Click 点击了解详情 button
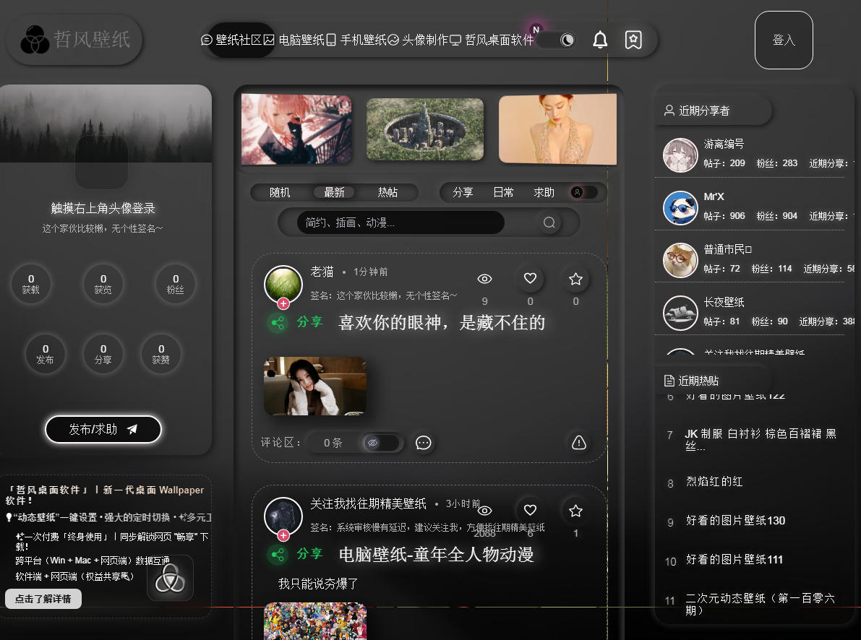Image resolution: width=861 pixels, height=640 pixels. click(43, 599)
